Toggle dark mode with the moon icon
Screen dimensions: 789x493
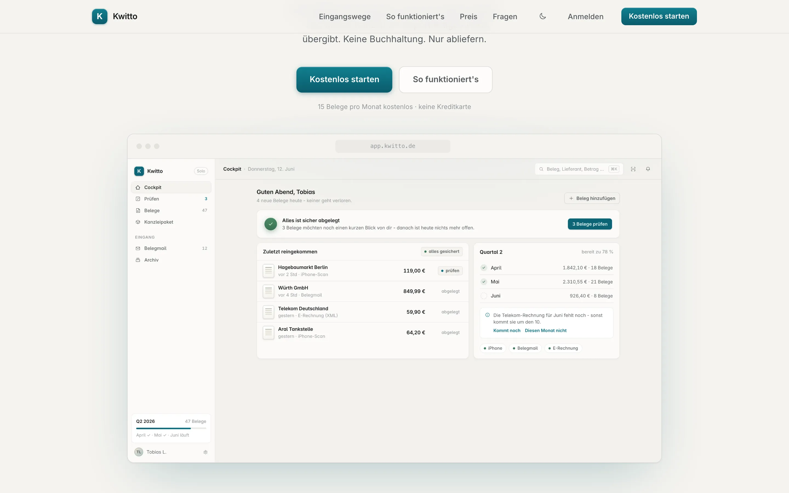point(542,16)
